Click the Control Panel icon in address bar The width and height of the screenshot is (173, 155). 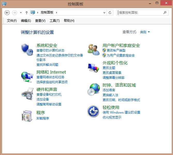tap(33, 12)
